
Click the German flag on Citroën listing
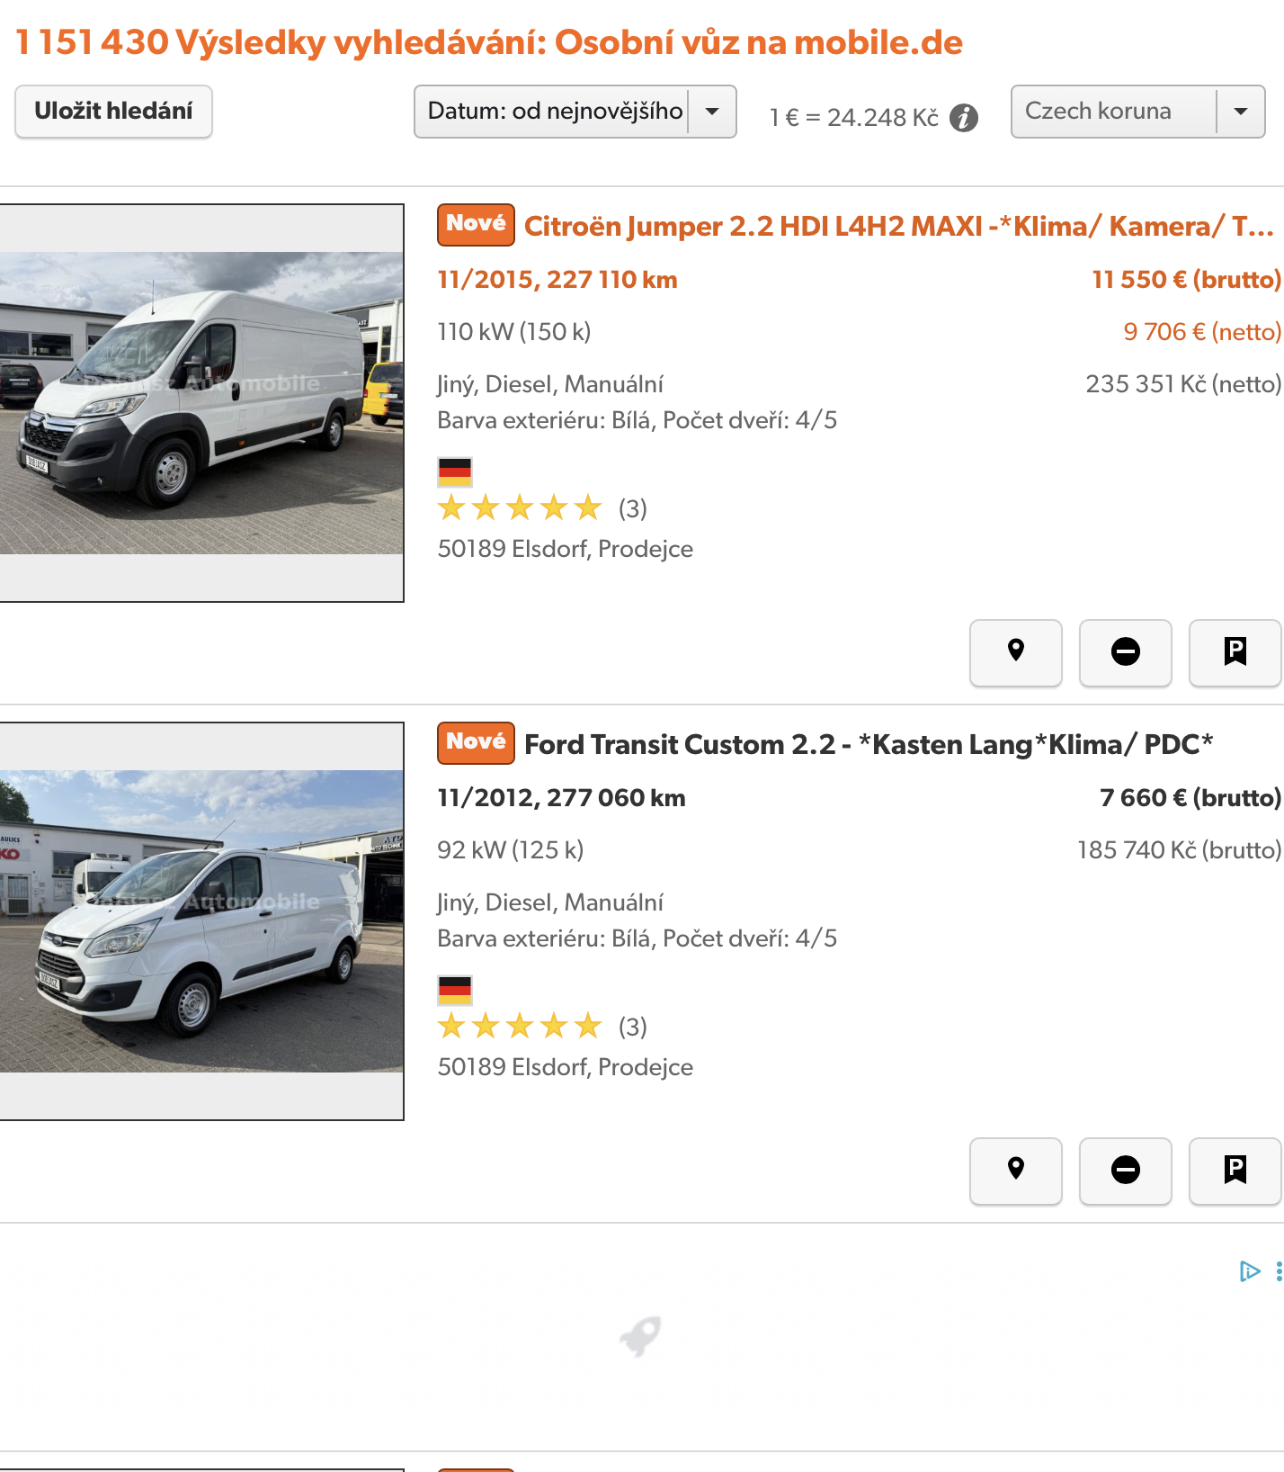pyautogui.click(x=455, y=471)
